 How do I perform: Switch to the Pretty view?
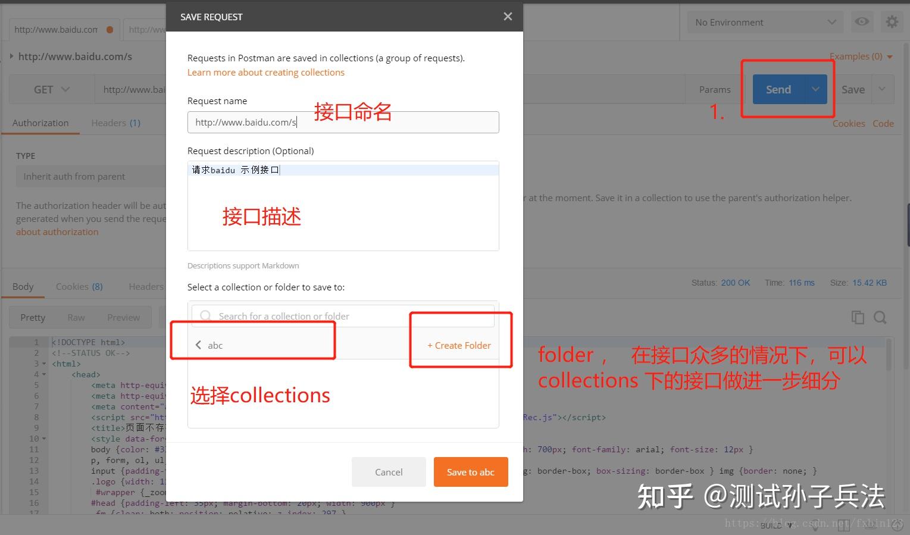coord(33,318)
